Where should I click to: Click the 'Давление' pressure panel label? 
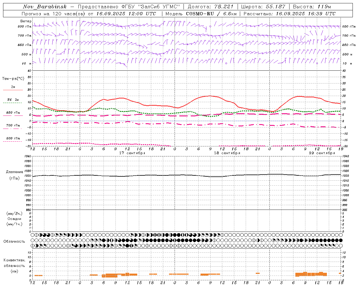pos(15,172)
